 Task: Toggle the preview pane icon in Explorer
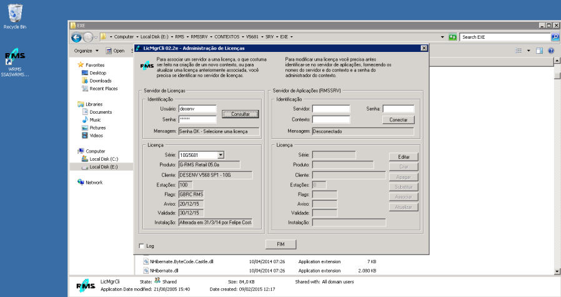coord(539,51)
